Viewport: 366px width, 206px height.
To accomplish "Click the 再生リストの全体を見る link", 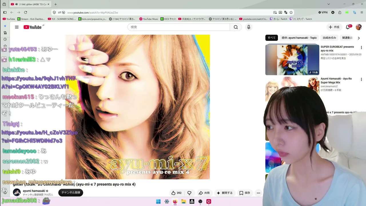I will 333,58.
